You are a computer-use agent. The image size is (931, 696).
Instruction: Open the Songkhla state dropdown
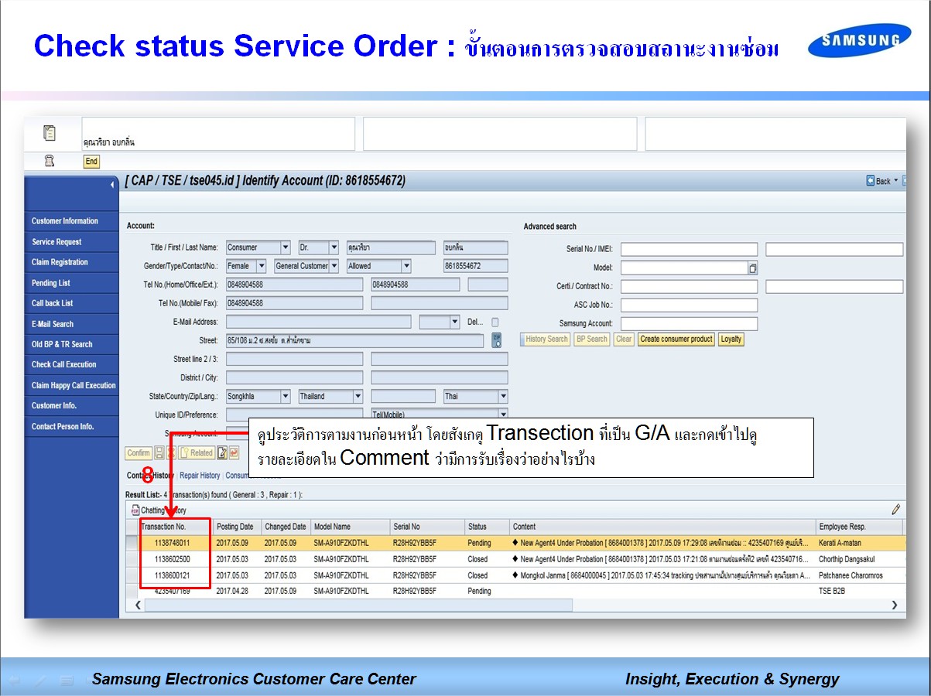(286, 396)
